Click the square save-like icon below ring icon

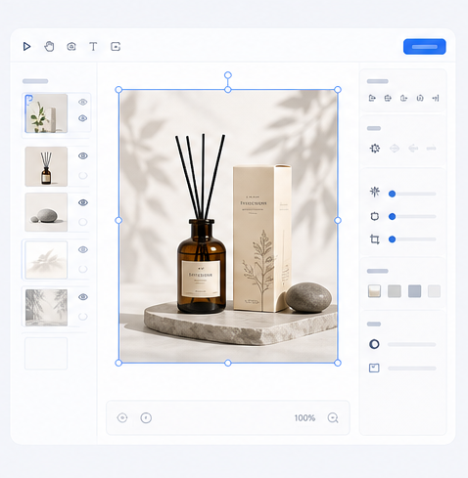click(x=374, y=369)
